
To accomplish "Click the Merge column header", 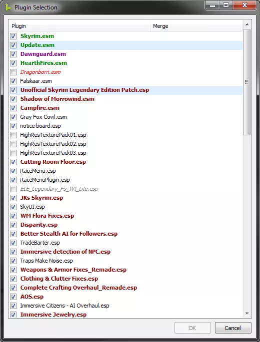I will tap(196, 26).
